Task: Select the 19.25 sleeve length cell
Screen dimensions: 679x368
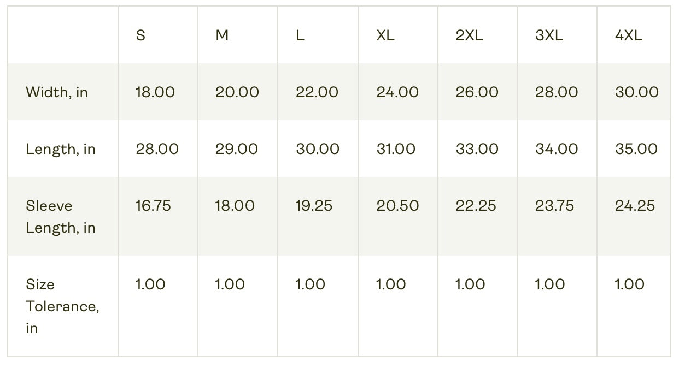Action: (314, 206)
